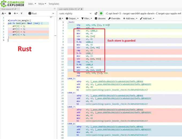
Task: Open the Output... options dropdown
Action: coord(72,18)
